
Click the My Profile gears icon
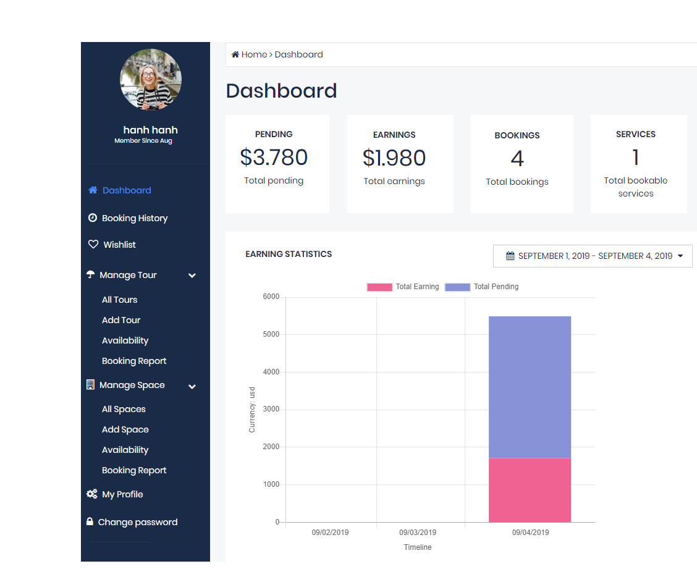(92, 494)
